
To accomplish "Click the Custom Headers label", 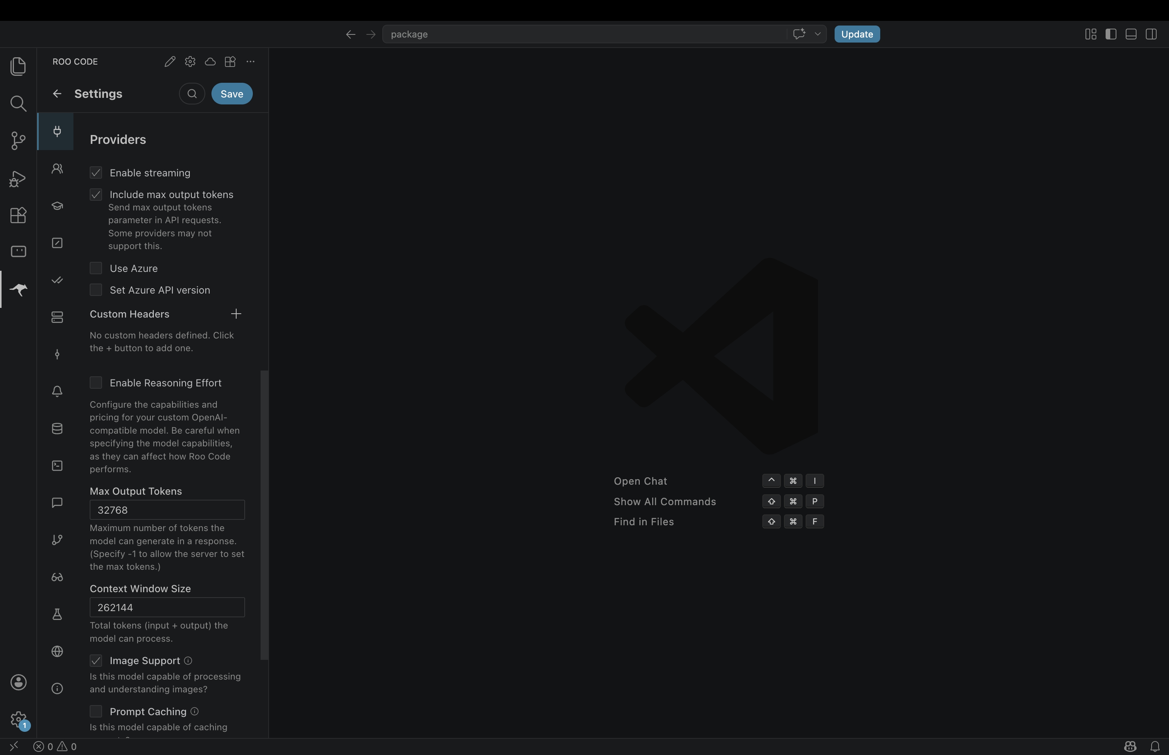I will tap(130, 314).
